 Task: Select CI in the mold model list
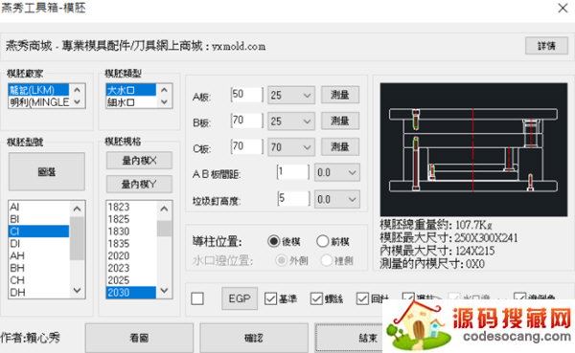tap(38, 232)
